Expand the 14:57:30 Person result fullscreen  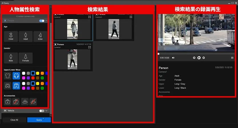click(x=89, y=47)
